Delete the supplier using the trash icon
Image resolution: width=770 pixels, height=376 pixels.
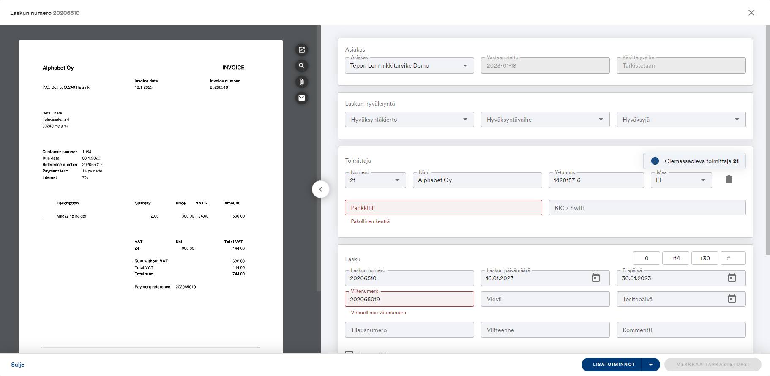click(x=729, y=180)
